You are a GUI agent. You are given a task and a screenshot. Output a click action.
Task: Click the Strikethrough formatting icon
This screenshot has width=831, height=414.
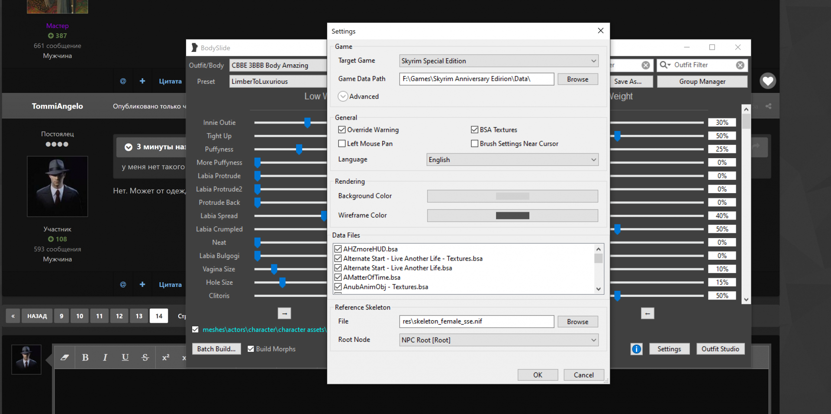(145, 357)
